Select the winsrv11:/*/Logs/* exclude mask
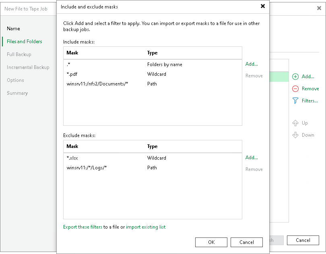The height and width of the screenshot is (254, 326). [x=153, y=168]
